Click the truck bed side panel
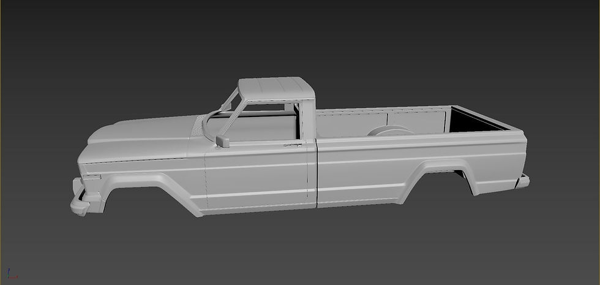The height and width of the screenshot is (285, 600). click(421, 169)
